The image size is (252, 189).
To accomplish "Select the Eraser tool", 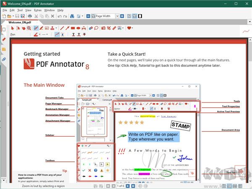I will (91, 28).
